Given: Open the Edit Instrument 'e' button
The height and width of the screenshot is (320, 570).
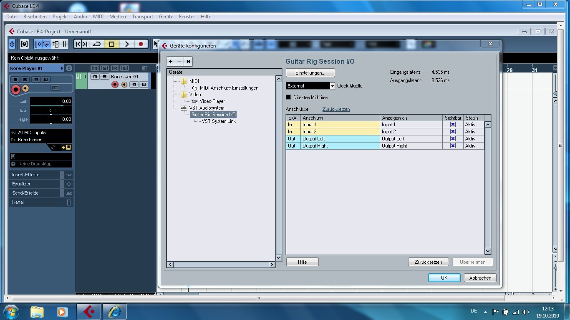Looking at the screenshot, I should pyautogui.click(x=69, y=68).
